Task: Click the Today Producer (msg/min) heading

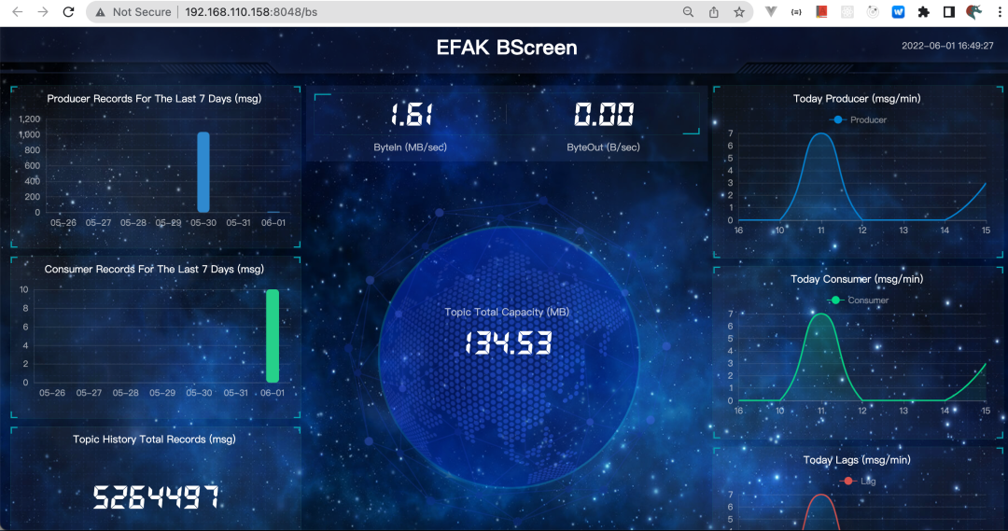Action: click(857, 98)
